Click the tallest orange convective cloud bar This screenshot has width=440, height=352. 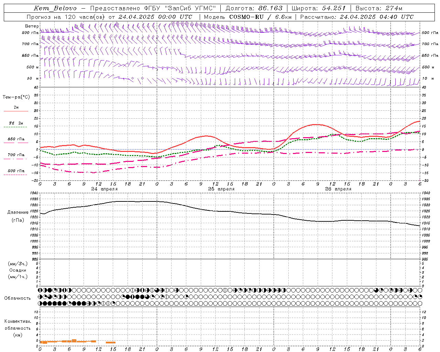coord(74,341)
